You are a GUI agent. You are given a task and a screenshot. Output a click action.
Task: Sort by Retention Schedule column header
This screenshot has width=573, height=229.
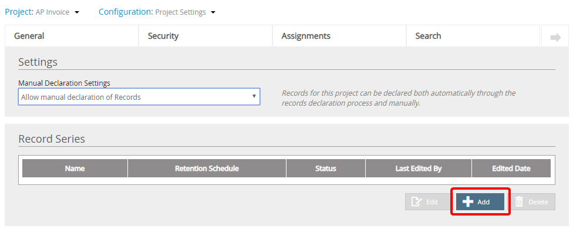click(207, 169)
